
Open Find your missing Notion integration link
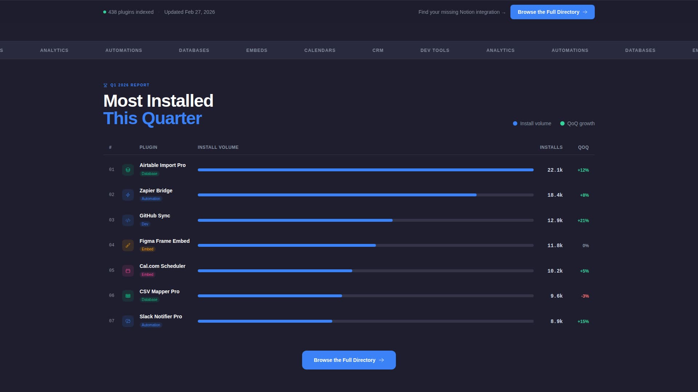(462, 12)
